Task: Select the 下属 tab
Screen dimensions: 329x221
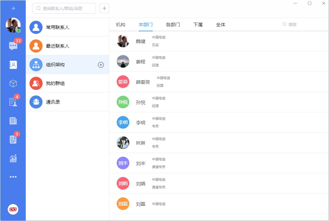Action: (x=198, y=25)
